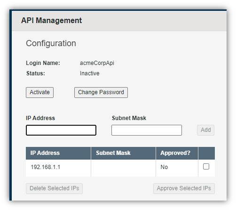Viewport: 236px width, 210px height.
Task: Click the Subnet Mask column header
Action: tap(123, 153)
